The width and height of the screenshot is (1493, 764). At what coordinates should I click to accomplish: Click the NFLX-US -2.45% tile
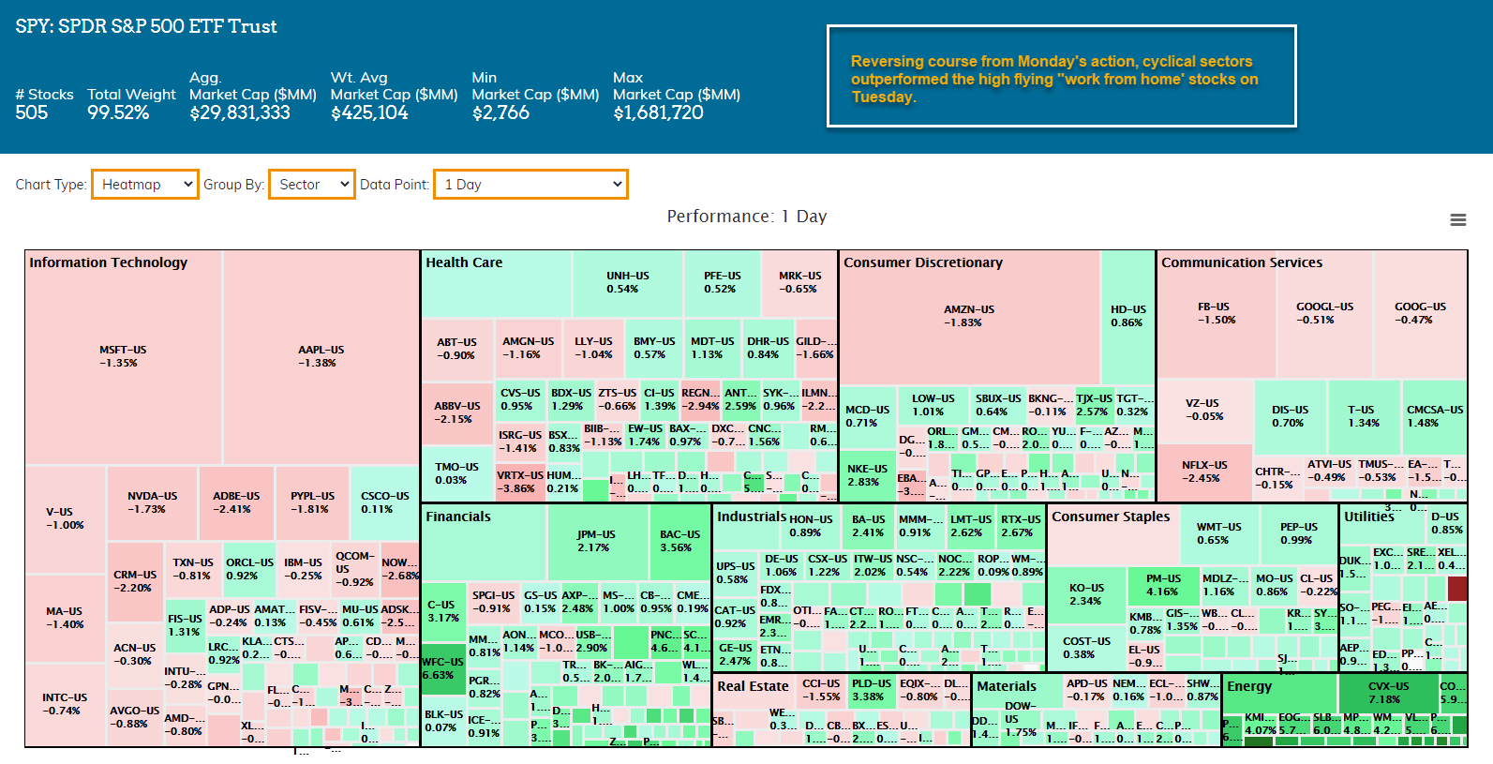pos(1204,472)
